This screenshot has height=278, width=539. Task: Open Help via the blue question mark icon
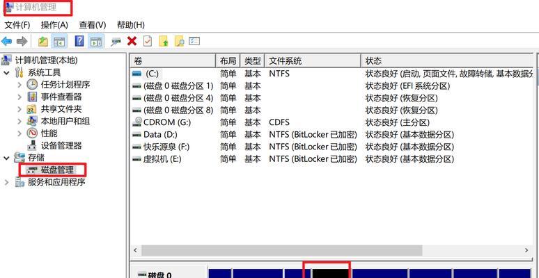(79, 42)
